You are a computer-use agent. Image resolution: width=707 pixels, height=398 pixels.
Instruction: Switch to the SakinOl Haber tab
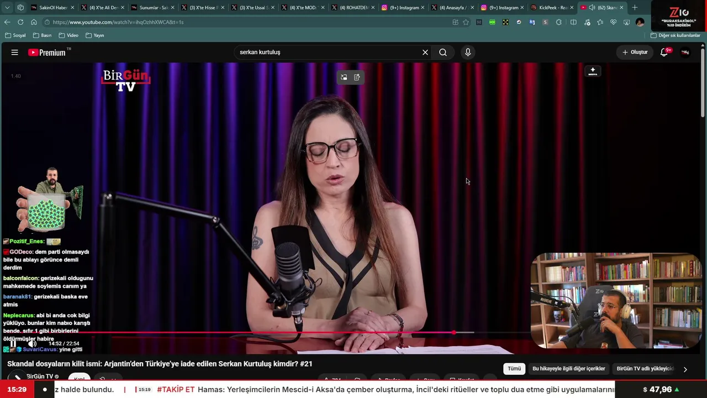coord(52,8)
